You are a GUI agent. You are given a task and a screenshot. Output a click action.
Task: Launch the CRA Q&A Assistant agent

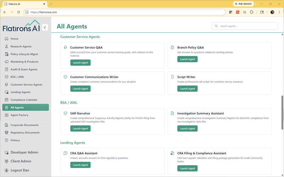[81, 165]
